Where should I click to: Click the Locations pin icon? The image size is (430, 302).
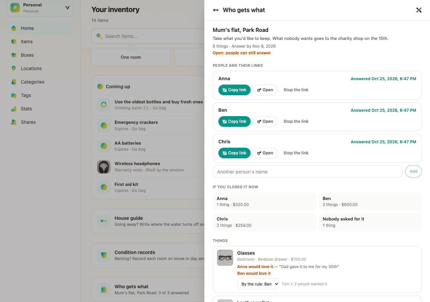14,68
